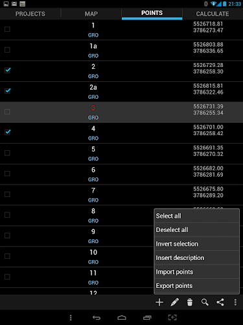This screenshot has width=243, height=325.
Task: Tap the plus icon to add a point
Action: 159,302
